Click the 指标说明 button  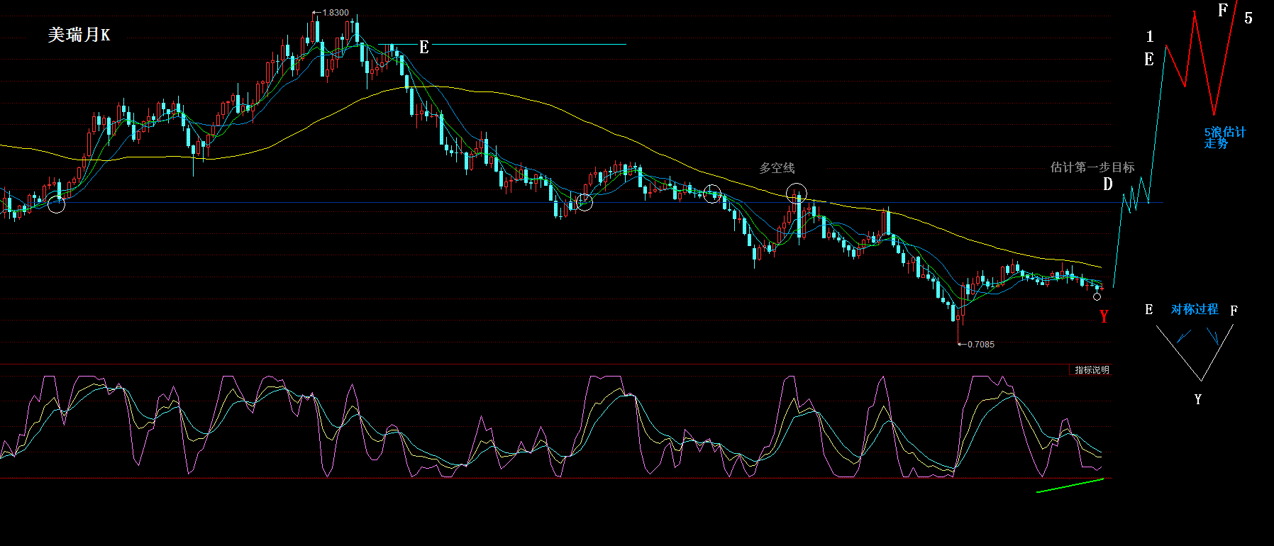coord(1091,370)
